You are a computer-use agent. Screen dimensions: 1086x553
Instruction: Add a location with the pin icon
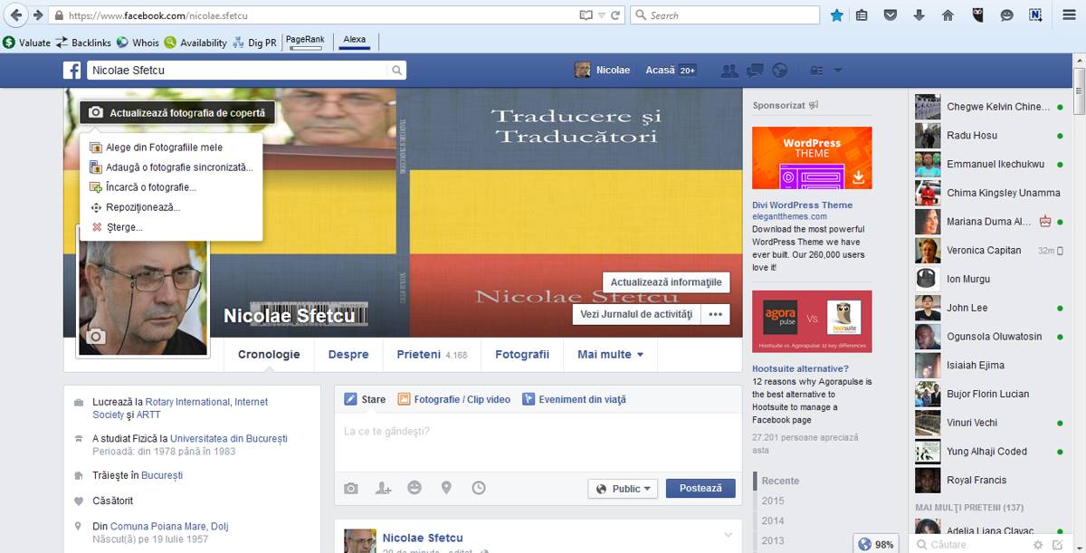(x=446, y=488)
